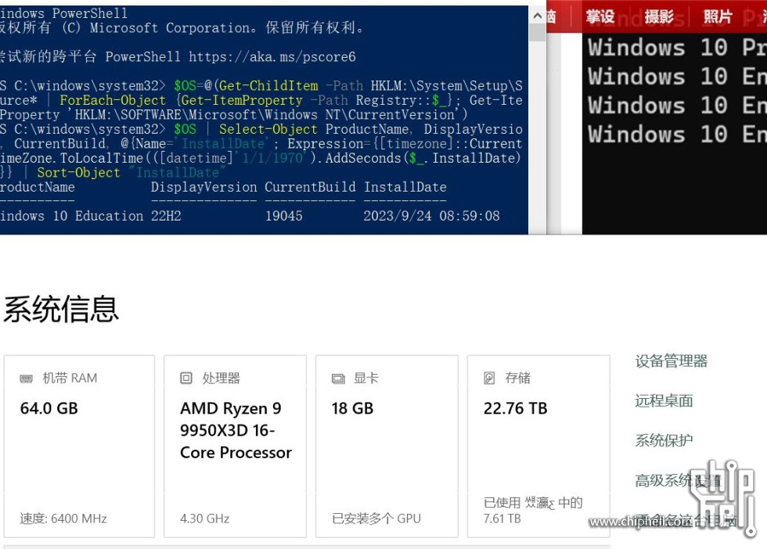767x549 pixels.
Task: Select the 18 GB graphics memory value
Action: (x=352, y=408)
